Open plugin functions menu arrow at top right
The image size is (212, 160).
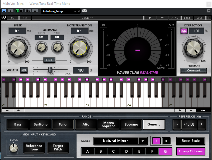[209, 11]
